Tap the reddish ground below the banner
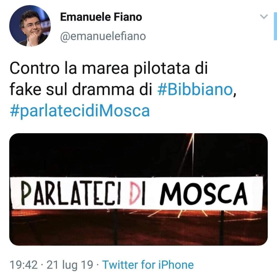Screen dimensions: 277x280 pyautogui.click(x=138, y=229)
